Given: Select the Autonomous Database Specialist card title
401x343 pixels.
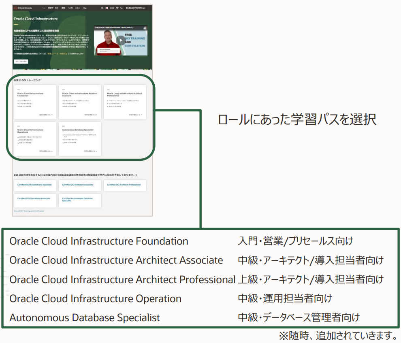Looking at the screenshot, I should (x=78, y=130).
